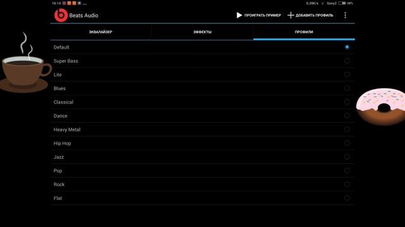Click the 'Pop' profile label
This screenshot has width=405, height=227.
tap(58, 171)
